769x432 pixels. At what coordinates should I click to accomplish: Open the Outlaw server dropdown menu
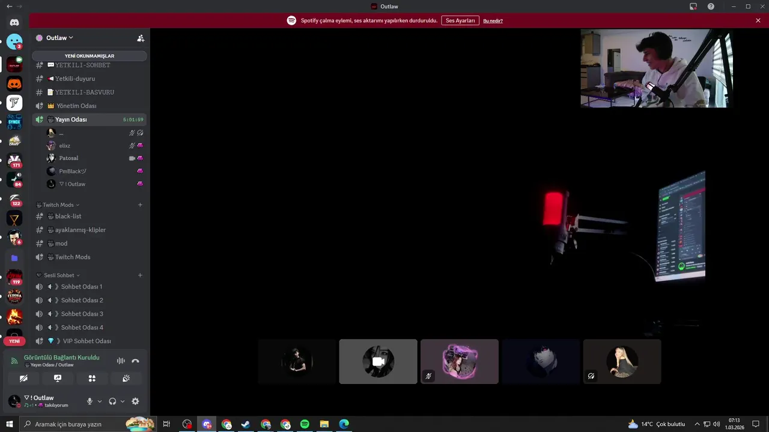[x=60, y=38]
